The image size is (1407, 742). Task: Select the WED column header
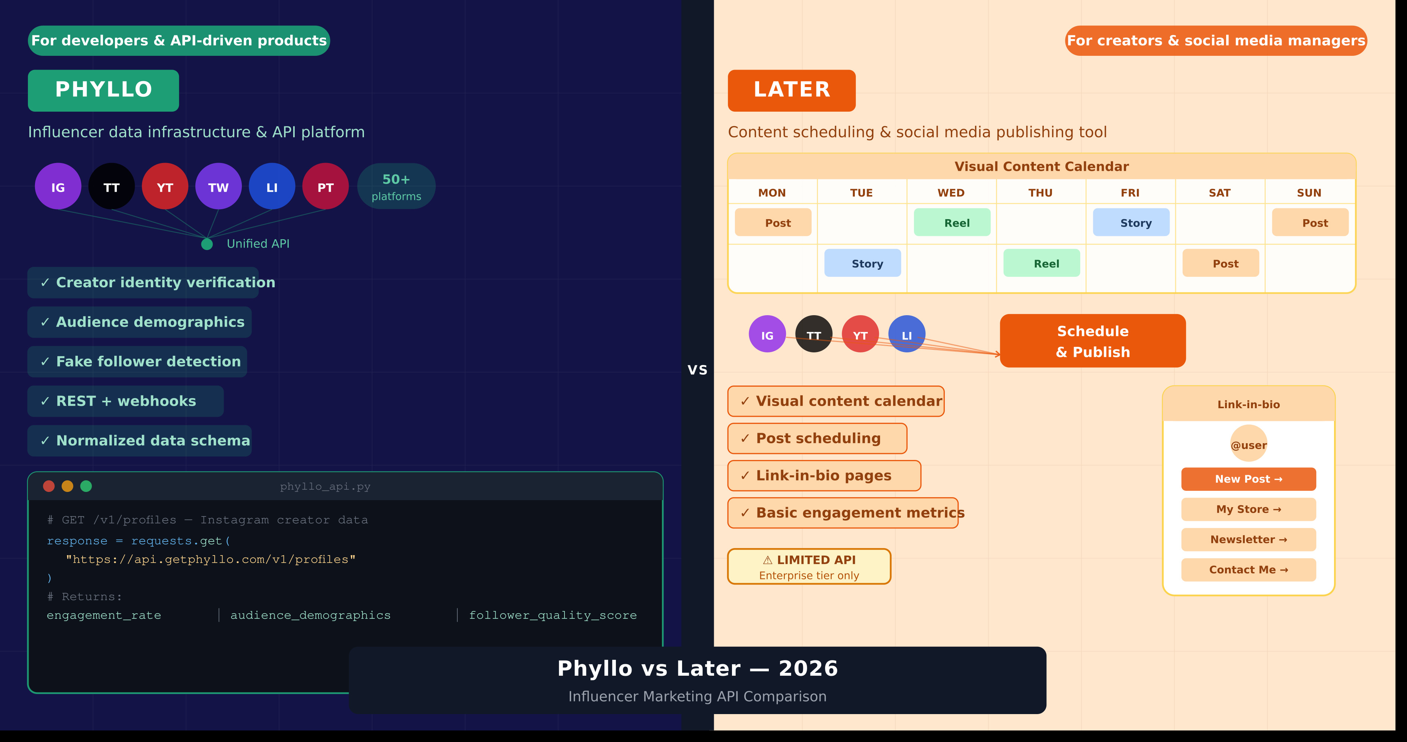pyautogui.click(x=951, y=193)
